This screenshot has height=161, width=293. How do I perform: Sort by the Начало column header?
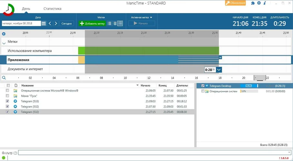click(x=145, y=85)
